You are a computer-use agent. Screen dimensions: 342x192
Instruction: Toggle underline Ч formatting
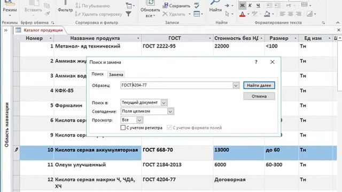tap(258, 5)
